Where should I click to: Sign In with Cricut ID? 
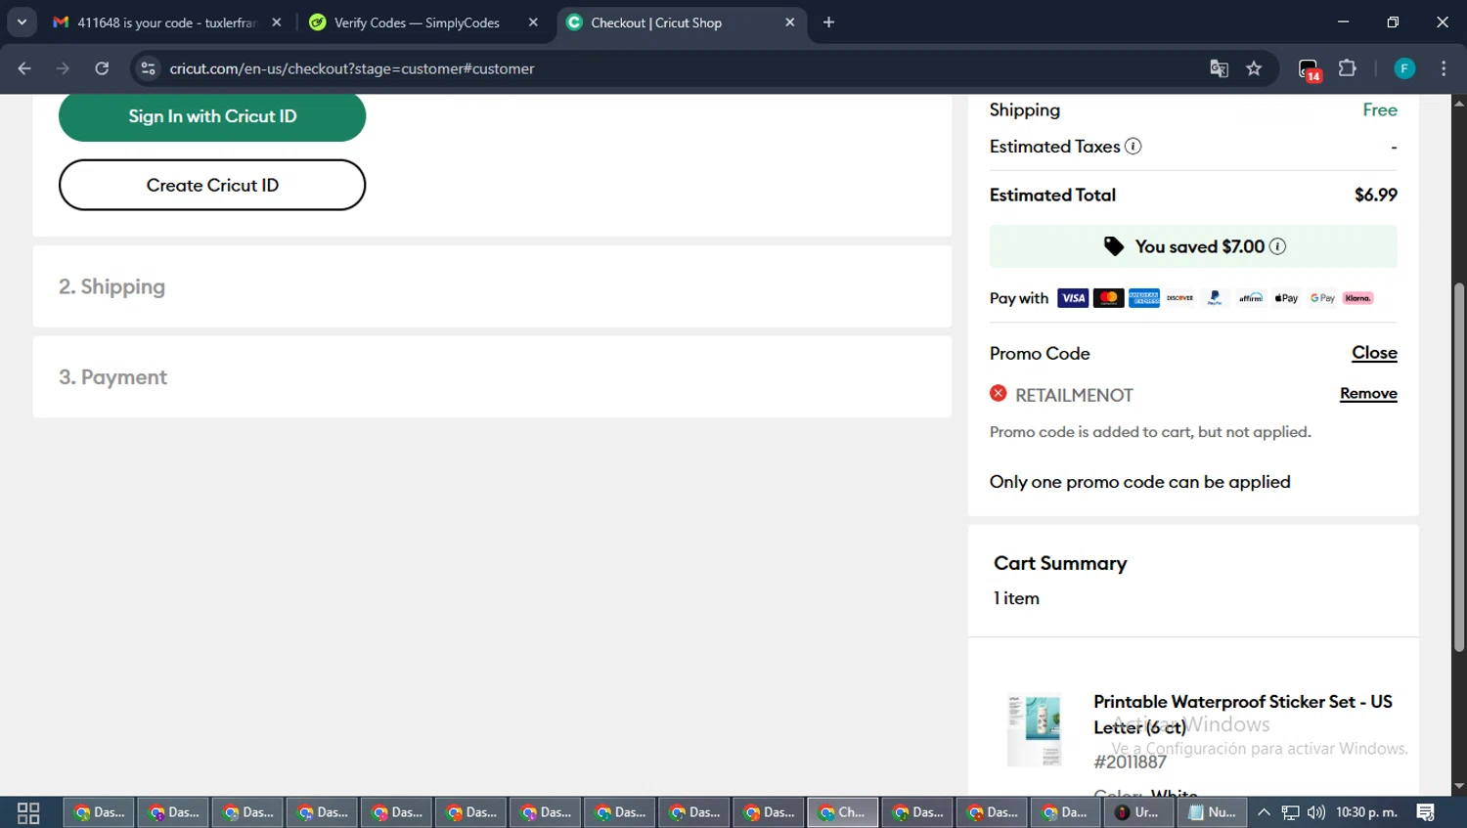[x=212, y=116]
